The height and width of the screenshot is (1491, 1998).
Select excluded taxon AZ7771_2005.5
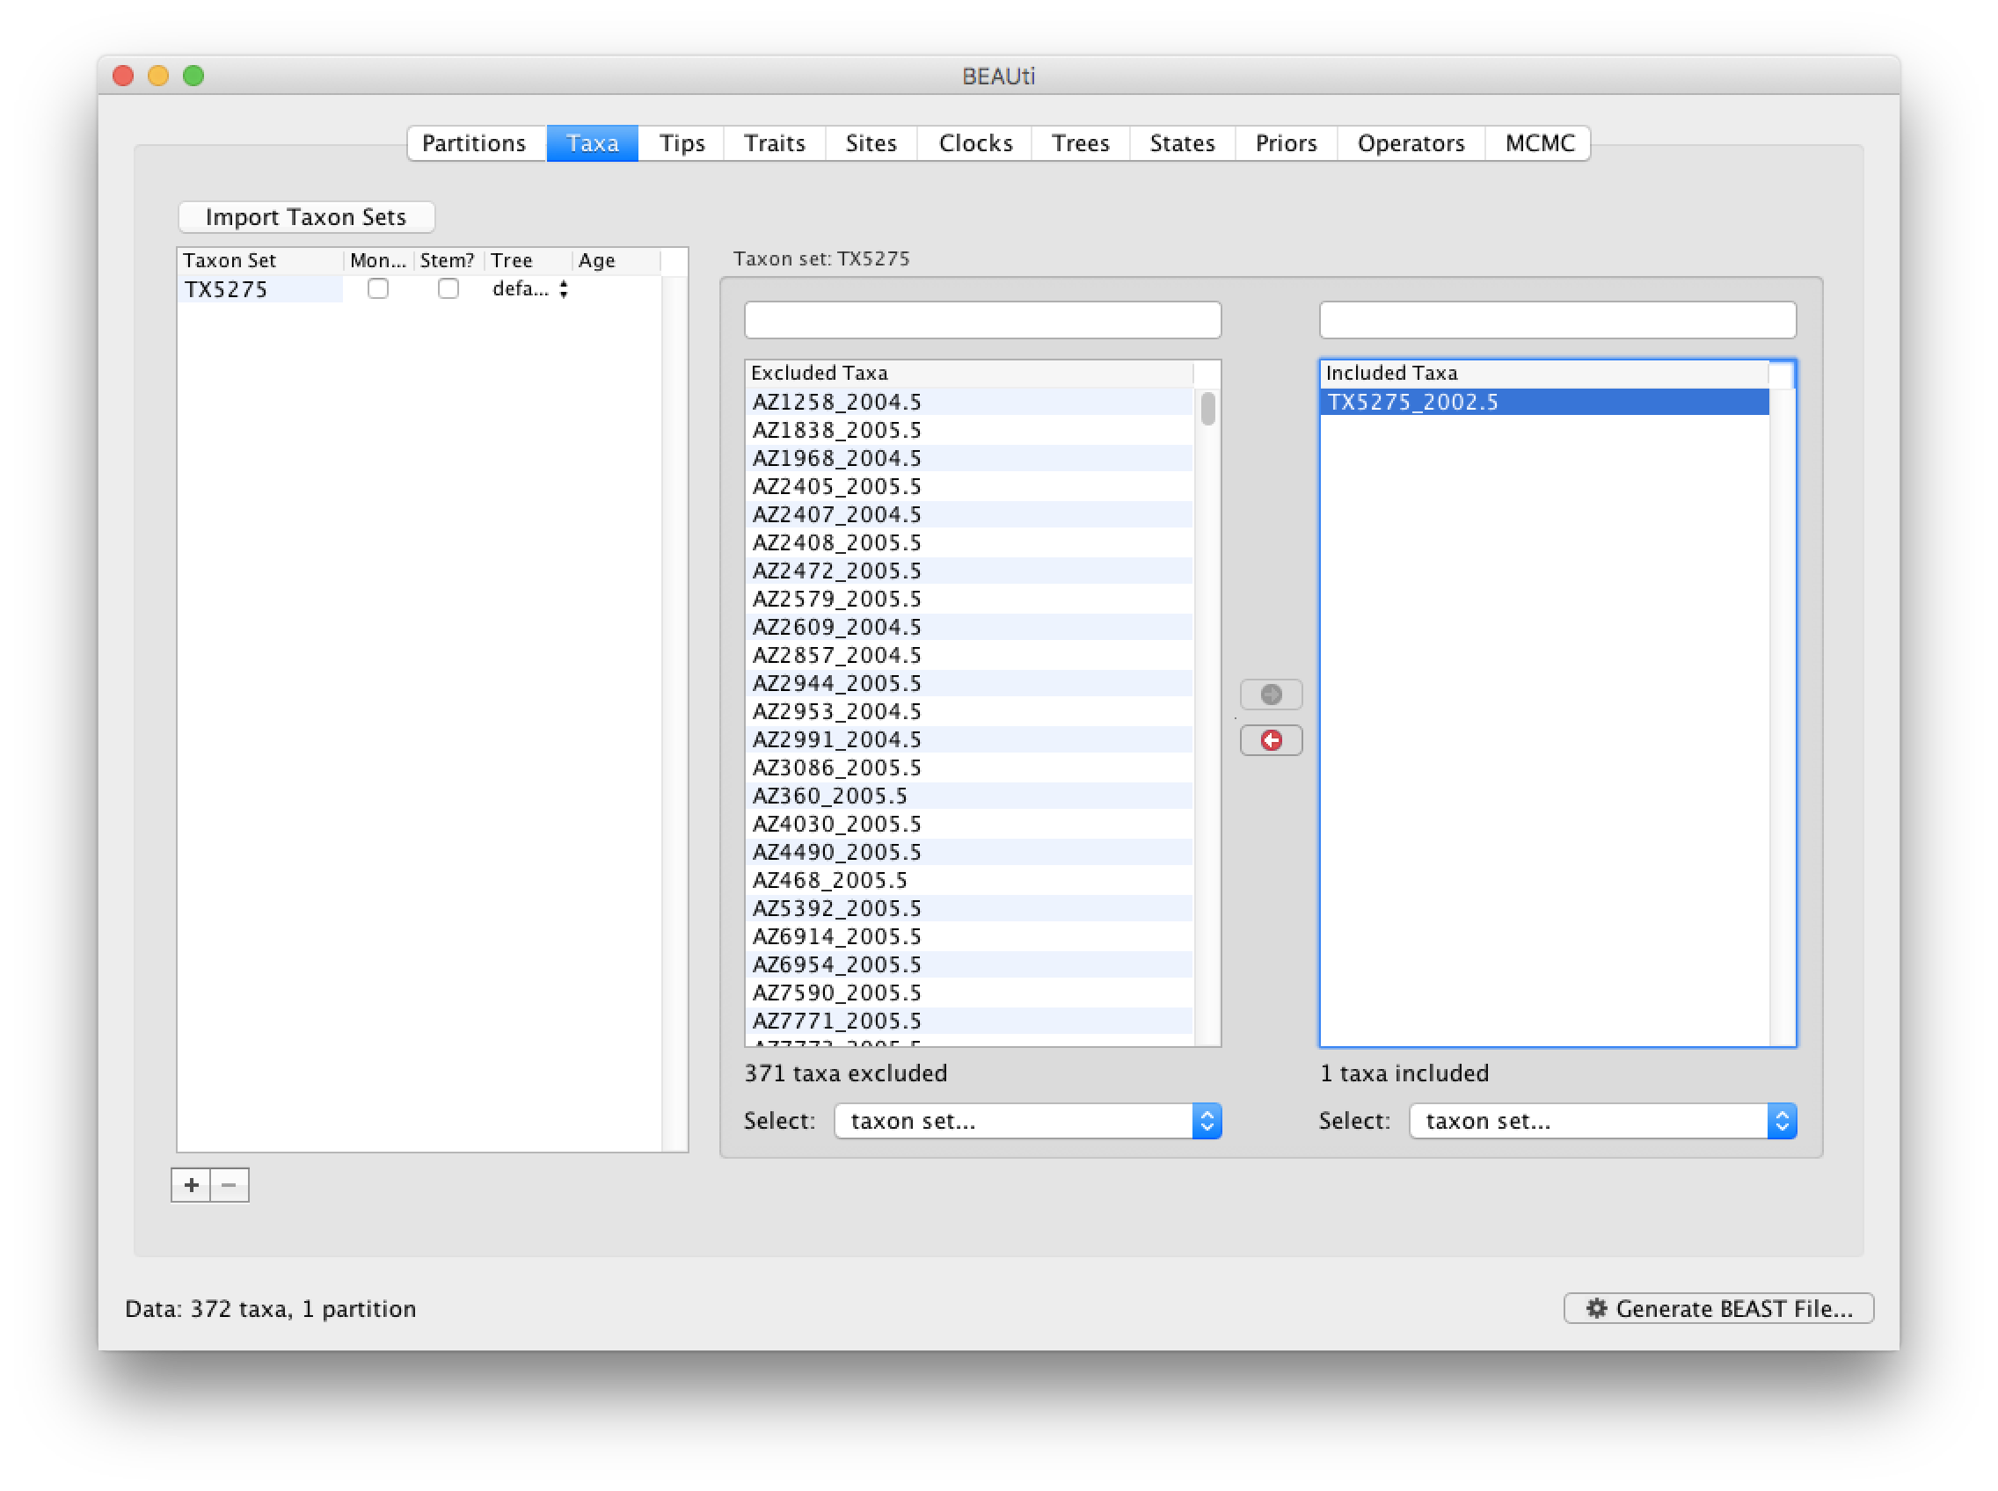pyautogui.click(x=970, y=1020)
